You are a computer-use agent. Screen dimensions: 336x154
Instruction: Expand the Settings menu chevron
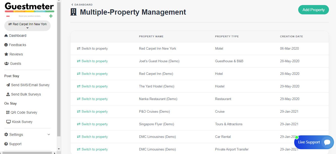point(49,135)
